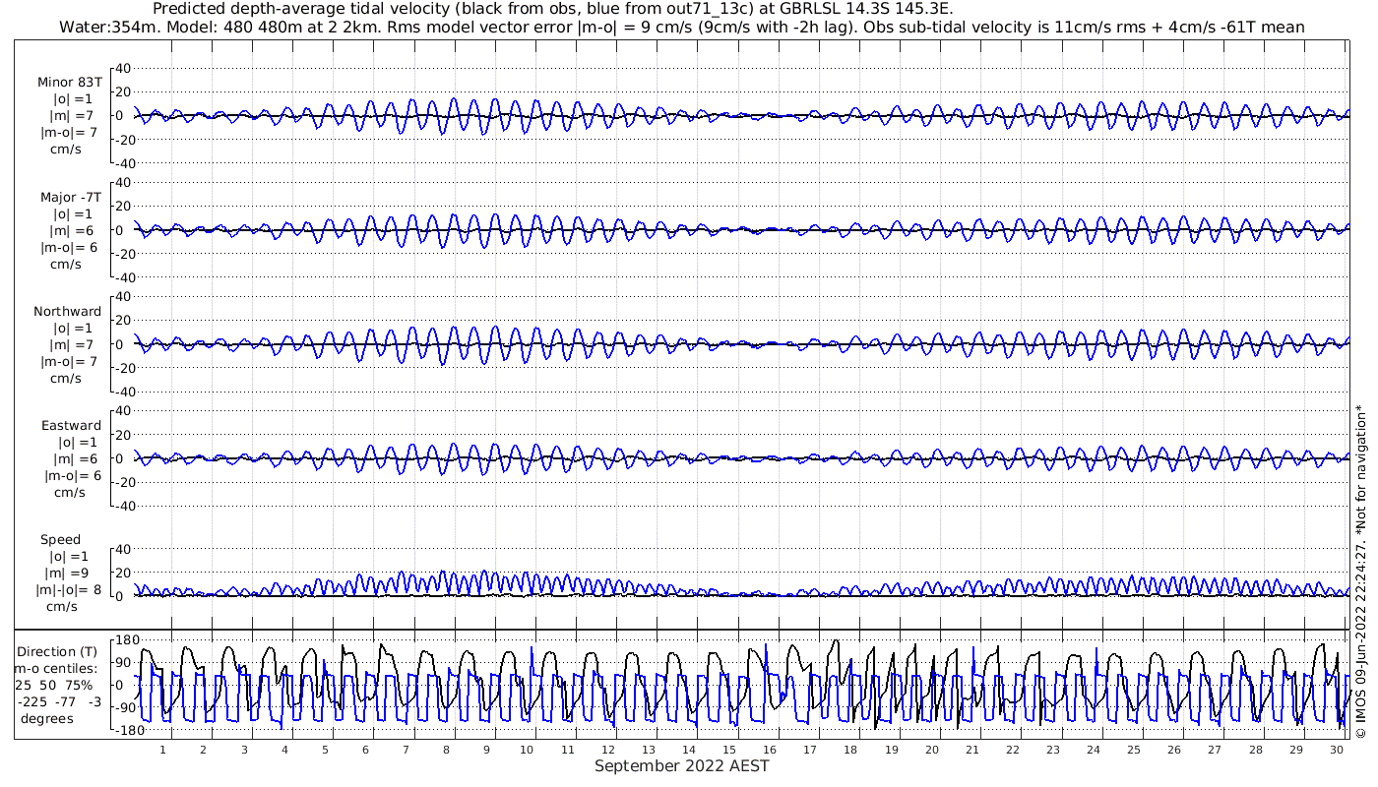Select '|m-o|= 6' under Eastward
The image size is (1378, 787).
coord(72,476)
